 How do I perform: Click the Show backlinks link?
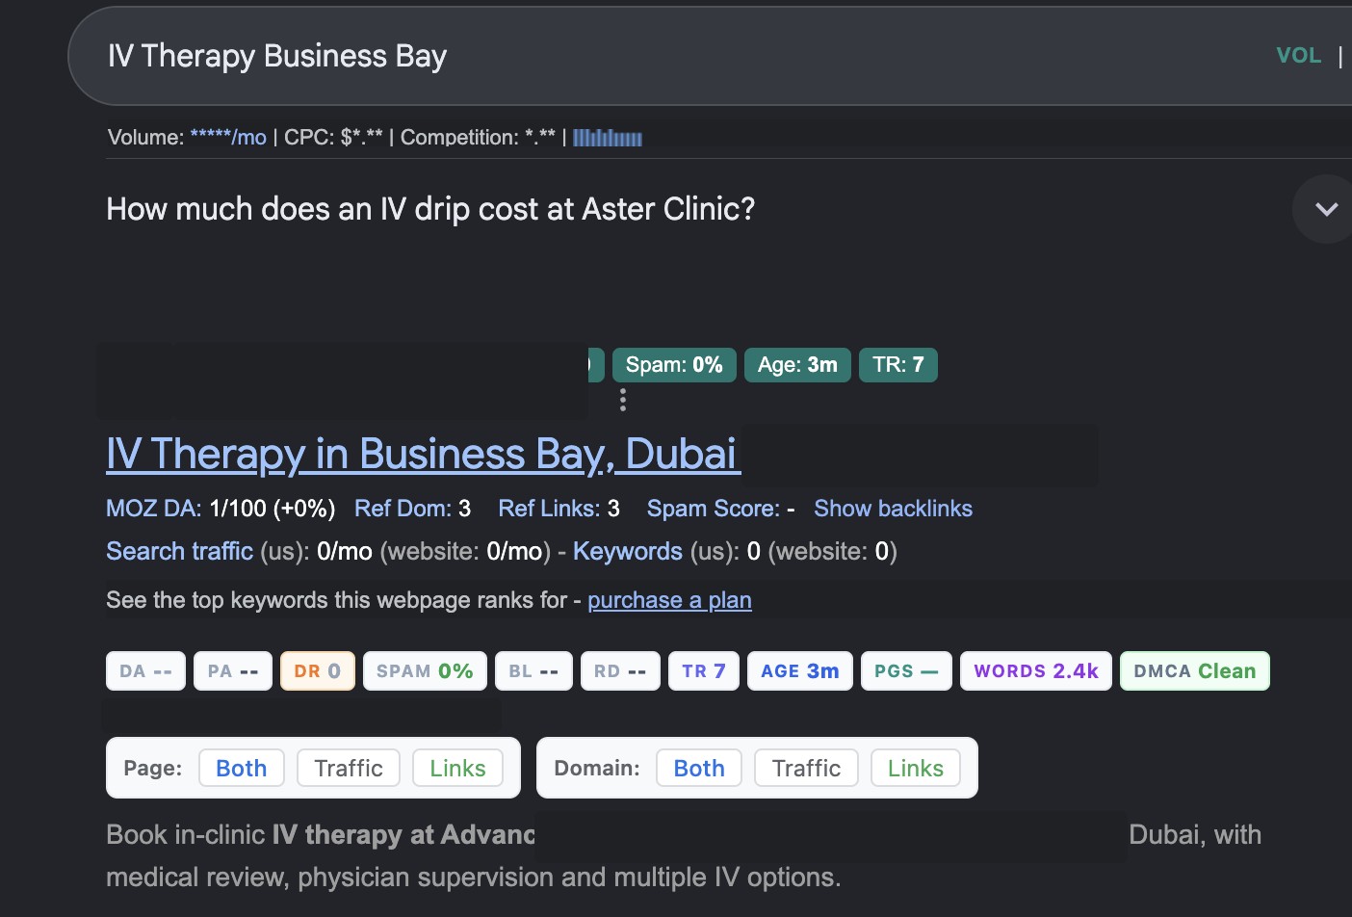click(x=893, y=509)
